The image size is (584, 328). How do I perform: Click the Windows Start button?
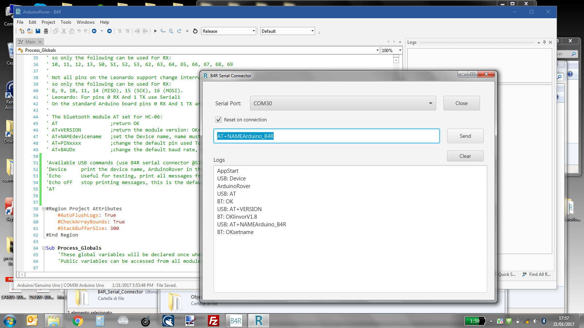coord(10,321)
